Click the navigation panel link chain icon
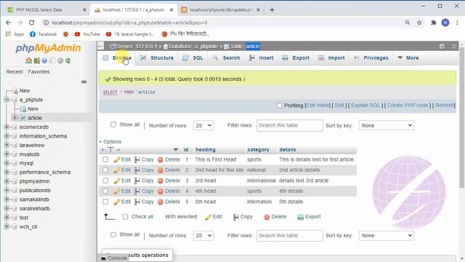This screenshot has width=465, height=262. (x=84, y=82)
